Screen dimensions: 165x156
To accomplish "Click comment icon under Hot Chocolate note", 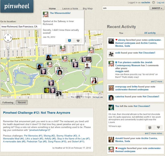I will [x=150, y=127].
